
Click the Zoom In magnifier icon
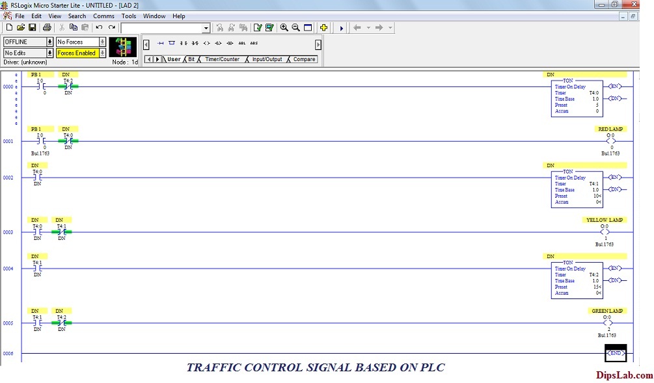(284, 28)
